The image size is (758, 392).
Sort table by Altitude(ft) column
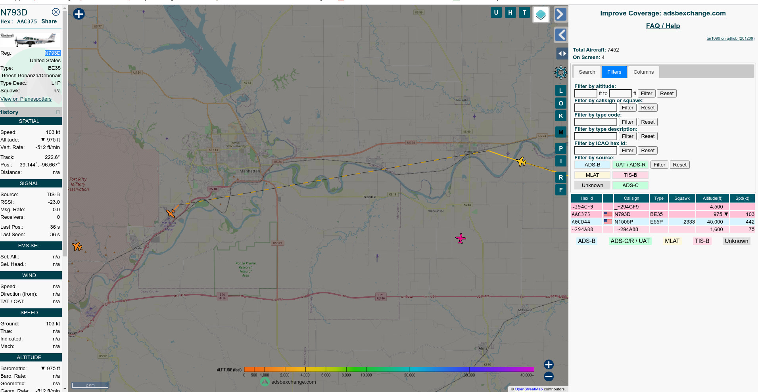pyautogui.click(x=712, y=198)
